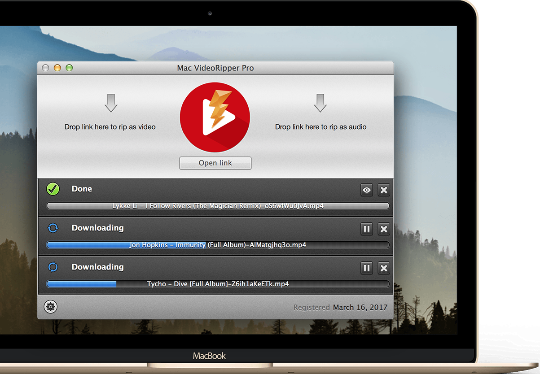
Task: Click the green Done checkmark icon
Action: click(53, 189)
